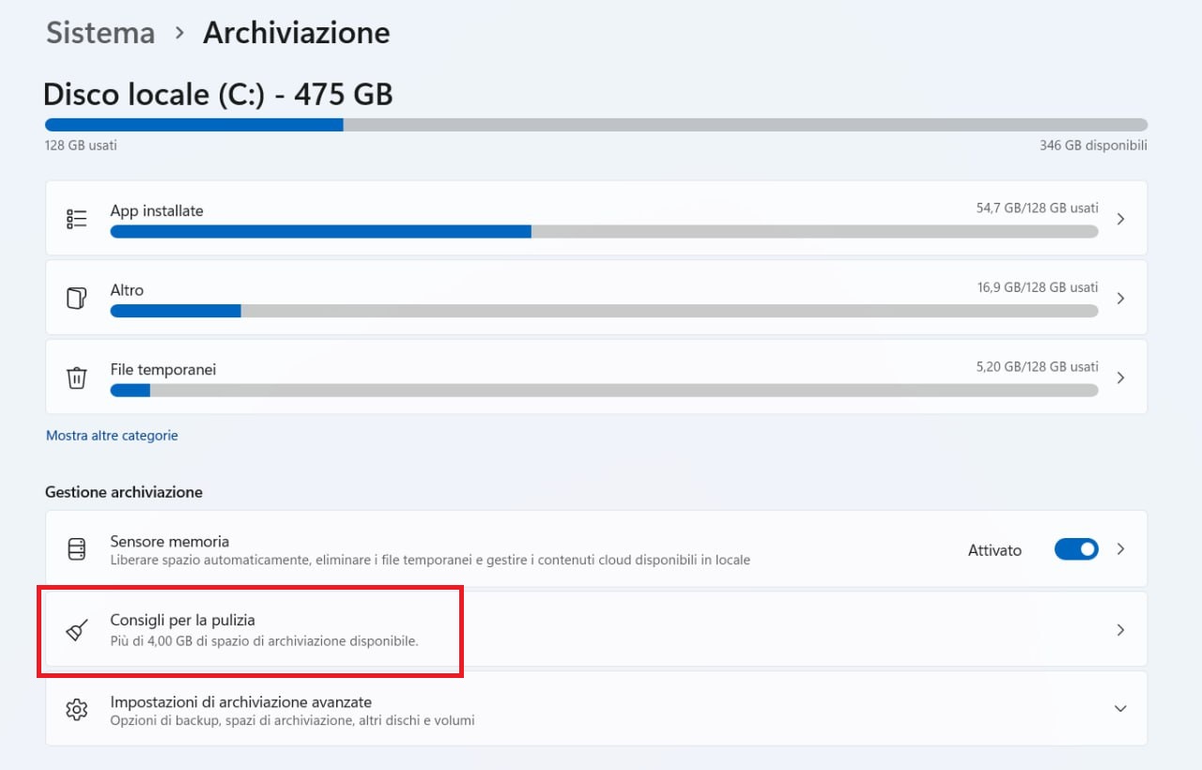Click the Mostra altre categorie link

[112, 436]
